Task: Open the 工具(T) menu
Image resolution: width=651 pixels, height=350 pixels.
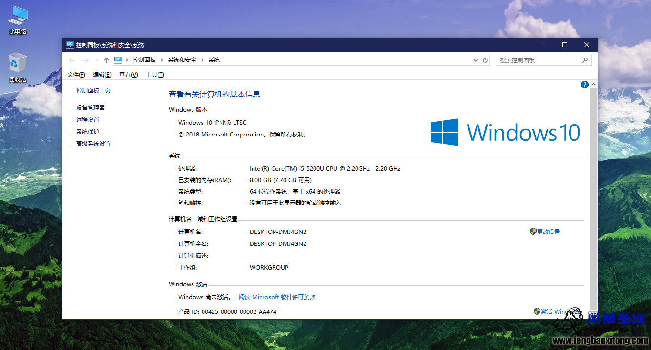Action: (155, 75)
